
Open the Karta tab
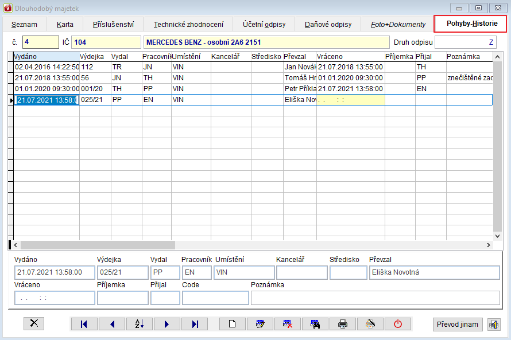[x=65, y=25]
